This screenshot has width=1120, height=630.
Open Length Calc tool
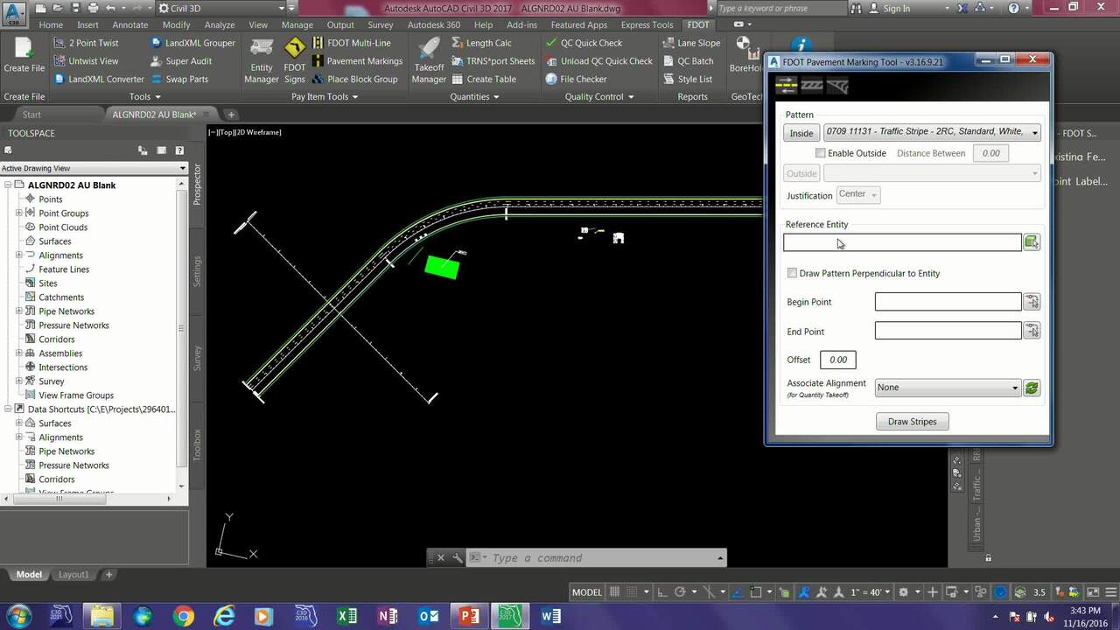(x=481, y=43)
